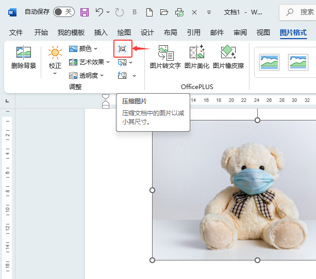The height and width of the screenshot is (279, 316).
Task: Open the 我的模板 tab
Action: point(71,32)
